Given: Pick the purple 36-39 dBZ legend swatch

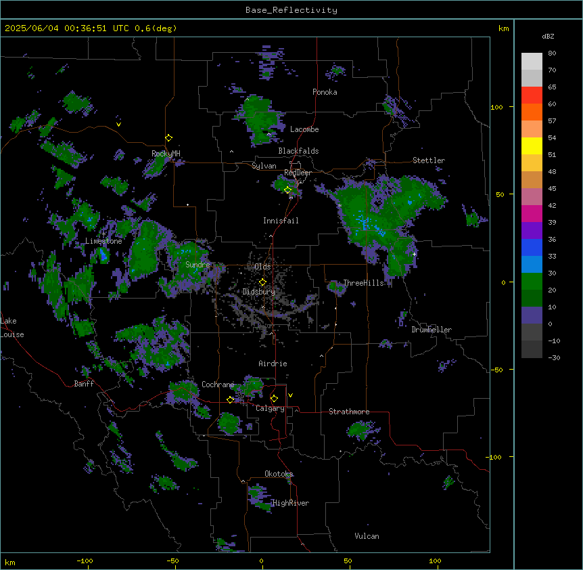Looking at the screenshot, I should tap(532, 231).
